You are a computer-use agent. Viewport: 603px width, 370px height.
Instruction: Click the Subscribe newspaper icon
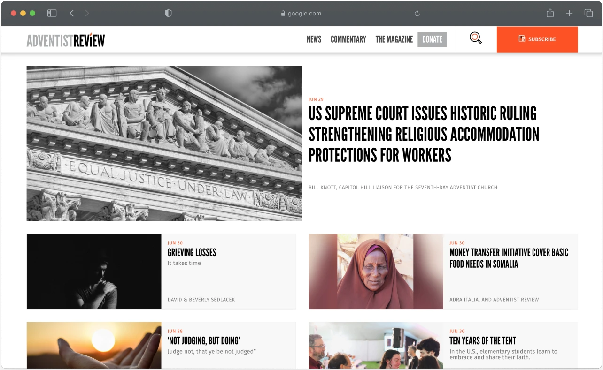522,39
